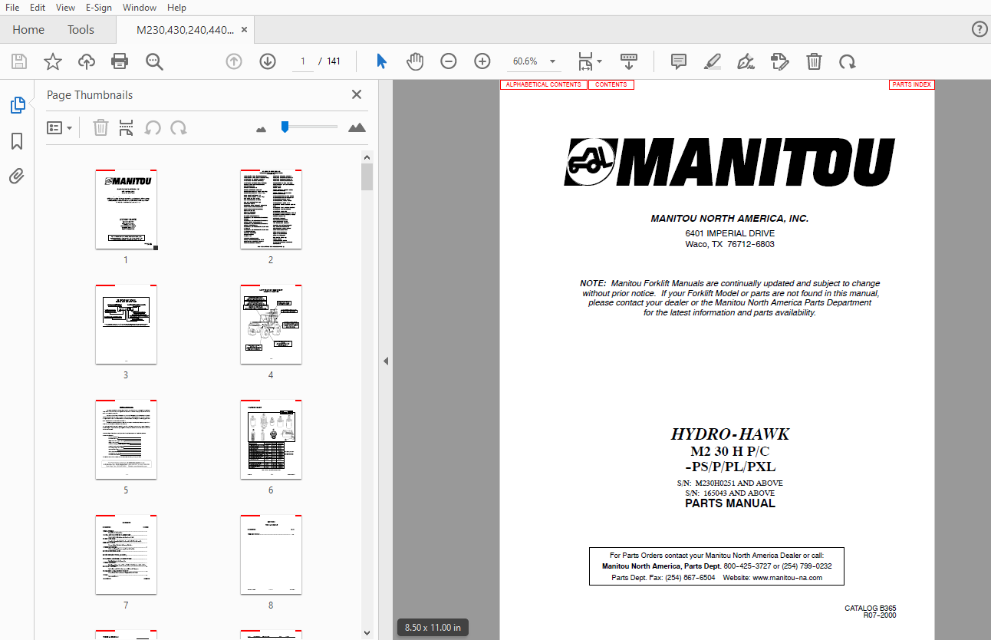Zoom out with the minus button

pos(449,61)
